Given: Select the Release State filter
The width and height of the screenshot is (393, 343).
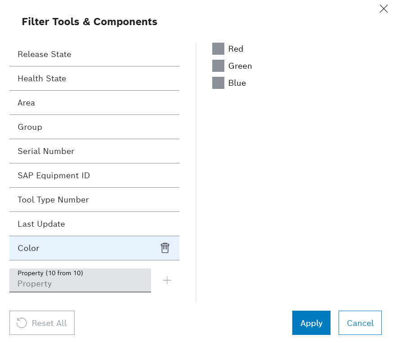Looking at the screenshot, I should tap(94, 54).
